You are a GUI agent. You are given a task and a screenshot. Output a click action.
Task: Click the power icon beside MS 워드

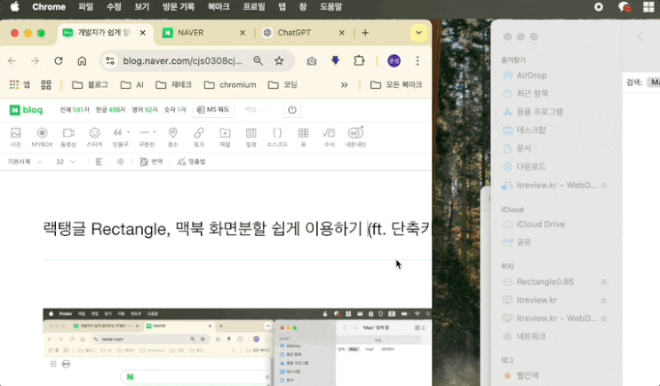292,110
